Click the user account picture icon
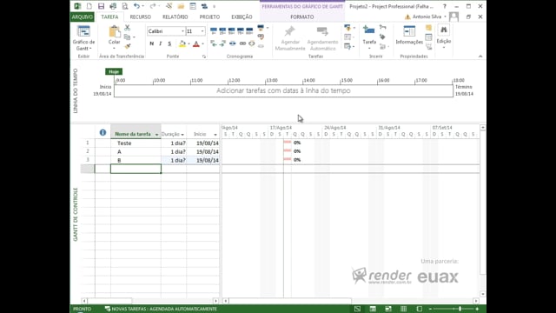This screenshot has height=313, width=556. point(453,17)
